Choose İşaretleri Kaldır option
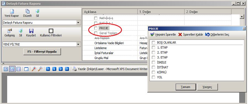This screenshot has width=248, height=104. (191, 35)
